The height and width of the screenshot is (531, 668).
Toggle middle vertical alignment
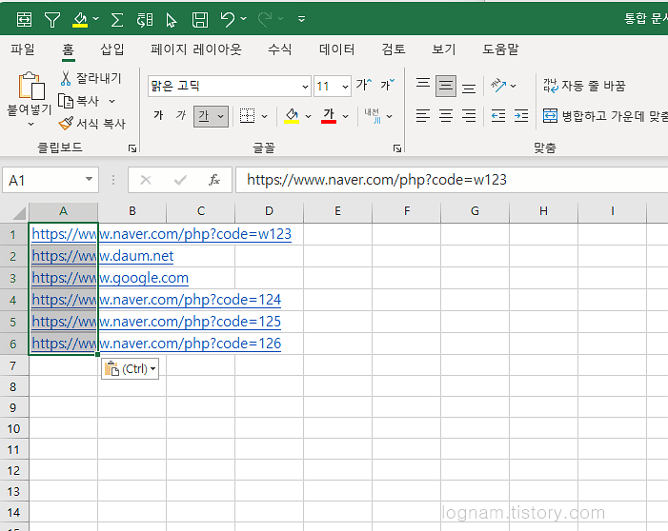pyautogui.click(x=446, y=87)
